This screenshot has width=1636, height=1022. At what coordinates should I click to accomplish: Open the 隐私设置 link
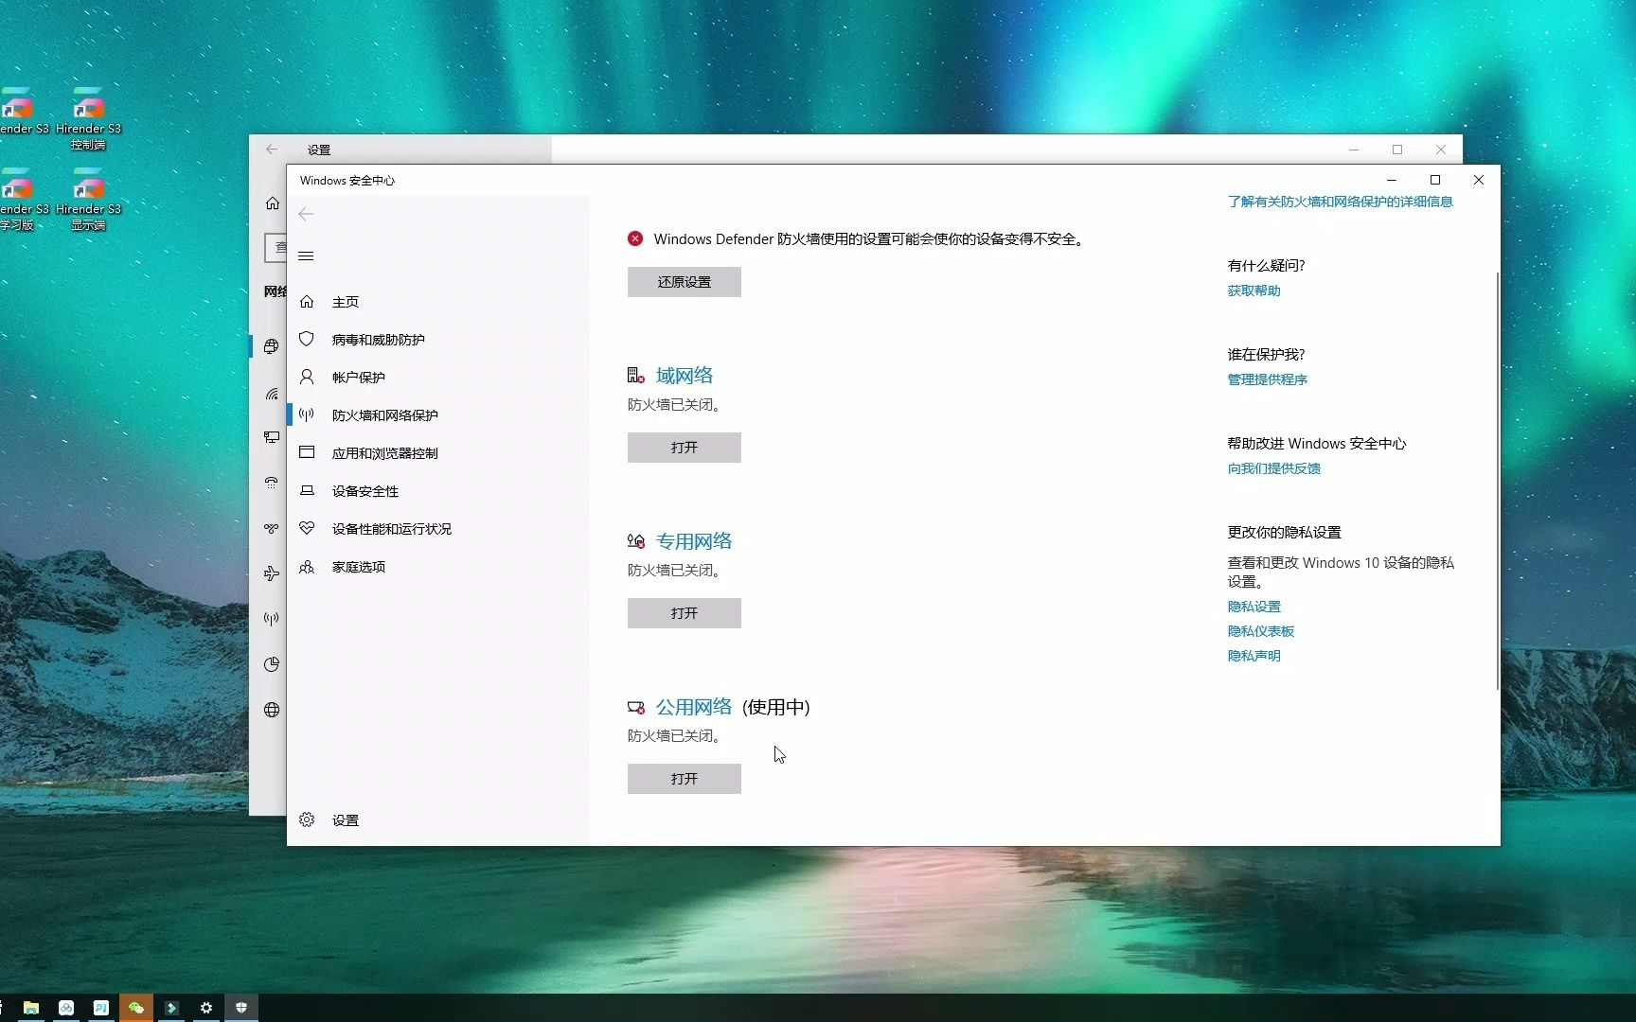[x=1254, y=607]
